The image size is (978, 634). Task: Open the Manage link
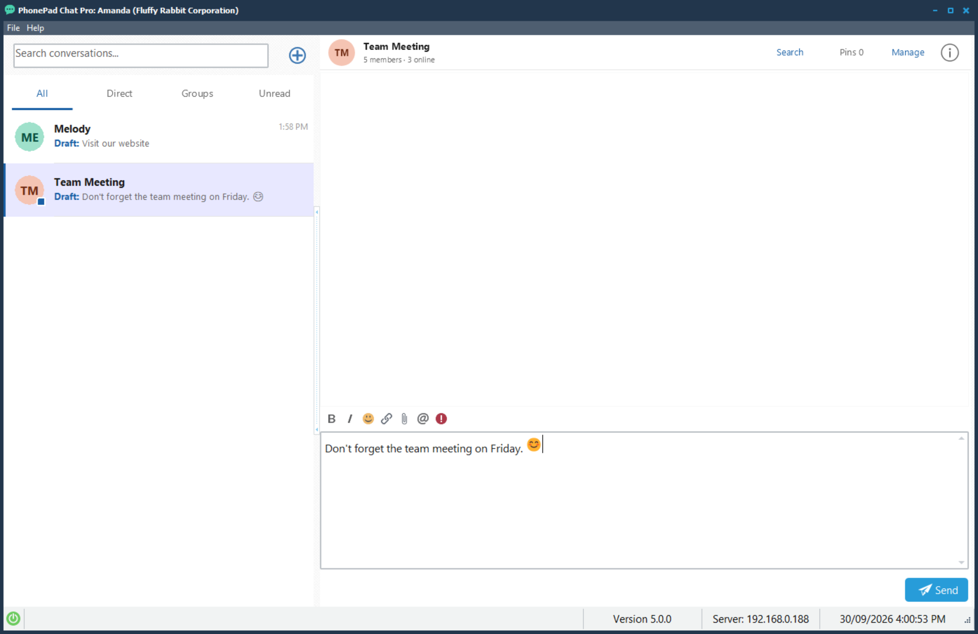[907, 52]
